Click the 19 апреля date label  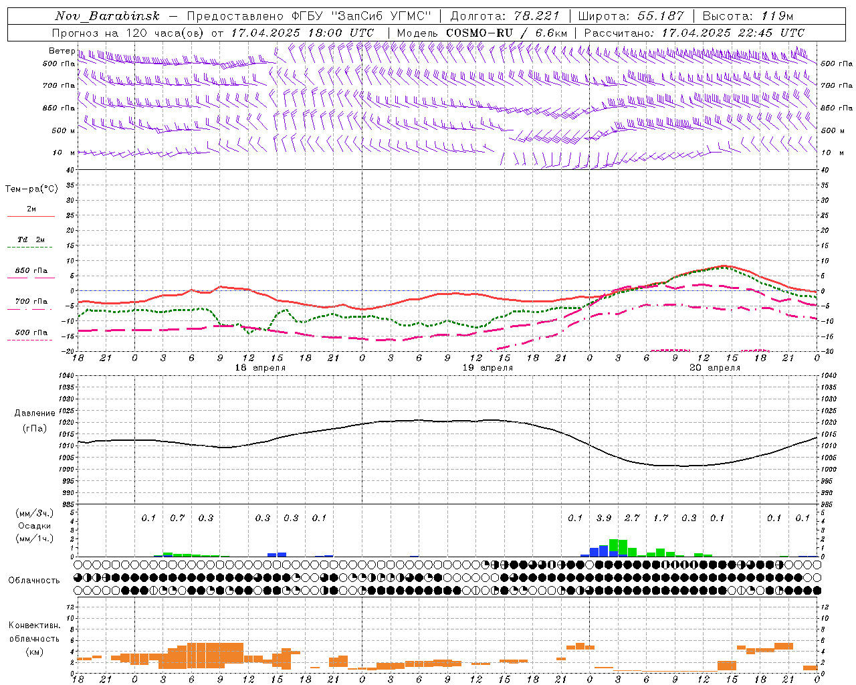[488, 368]
